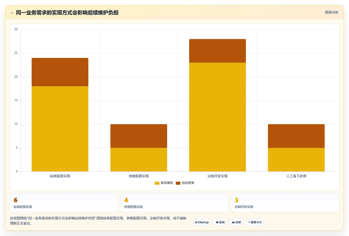
Task: Click the 人工线下处理 x-axis label
Action: (x=296, y=176)
